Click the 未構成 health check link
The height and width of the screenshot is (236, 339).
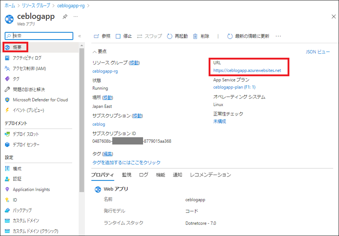(x=219, y=121)
